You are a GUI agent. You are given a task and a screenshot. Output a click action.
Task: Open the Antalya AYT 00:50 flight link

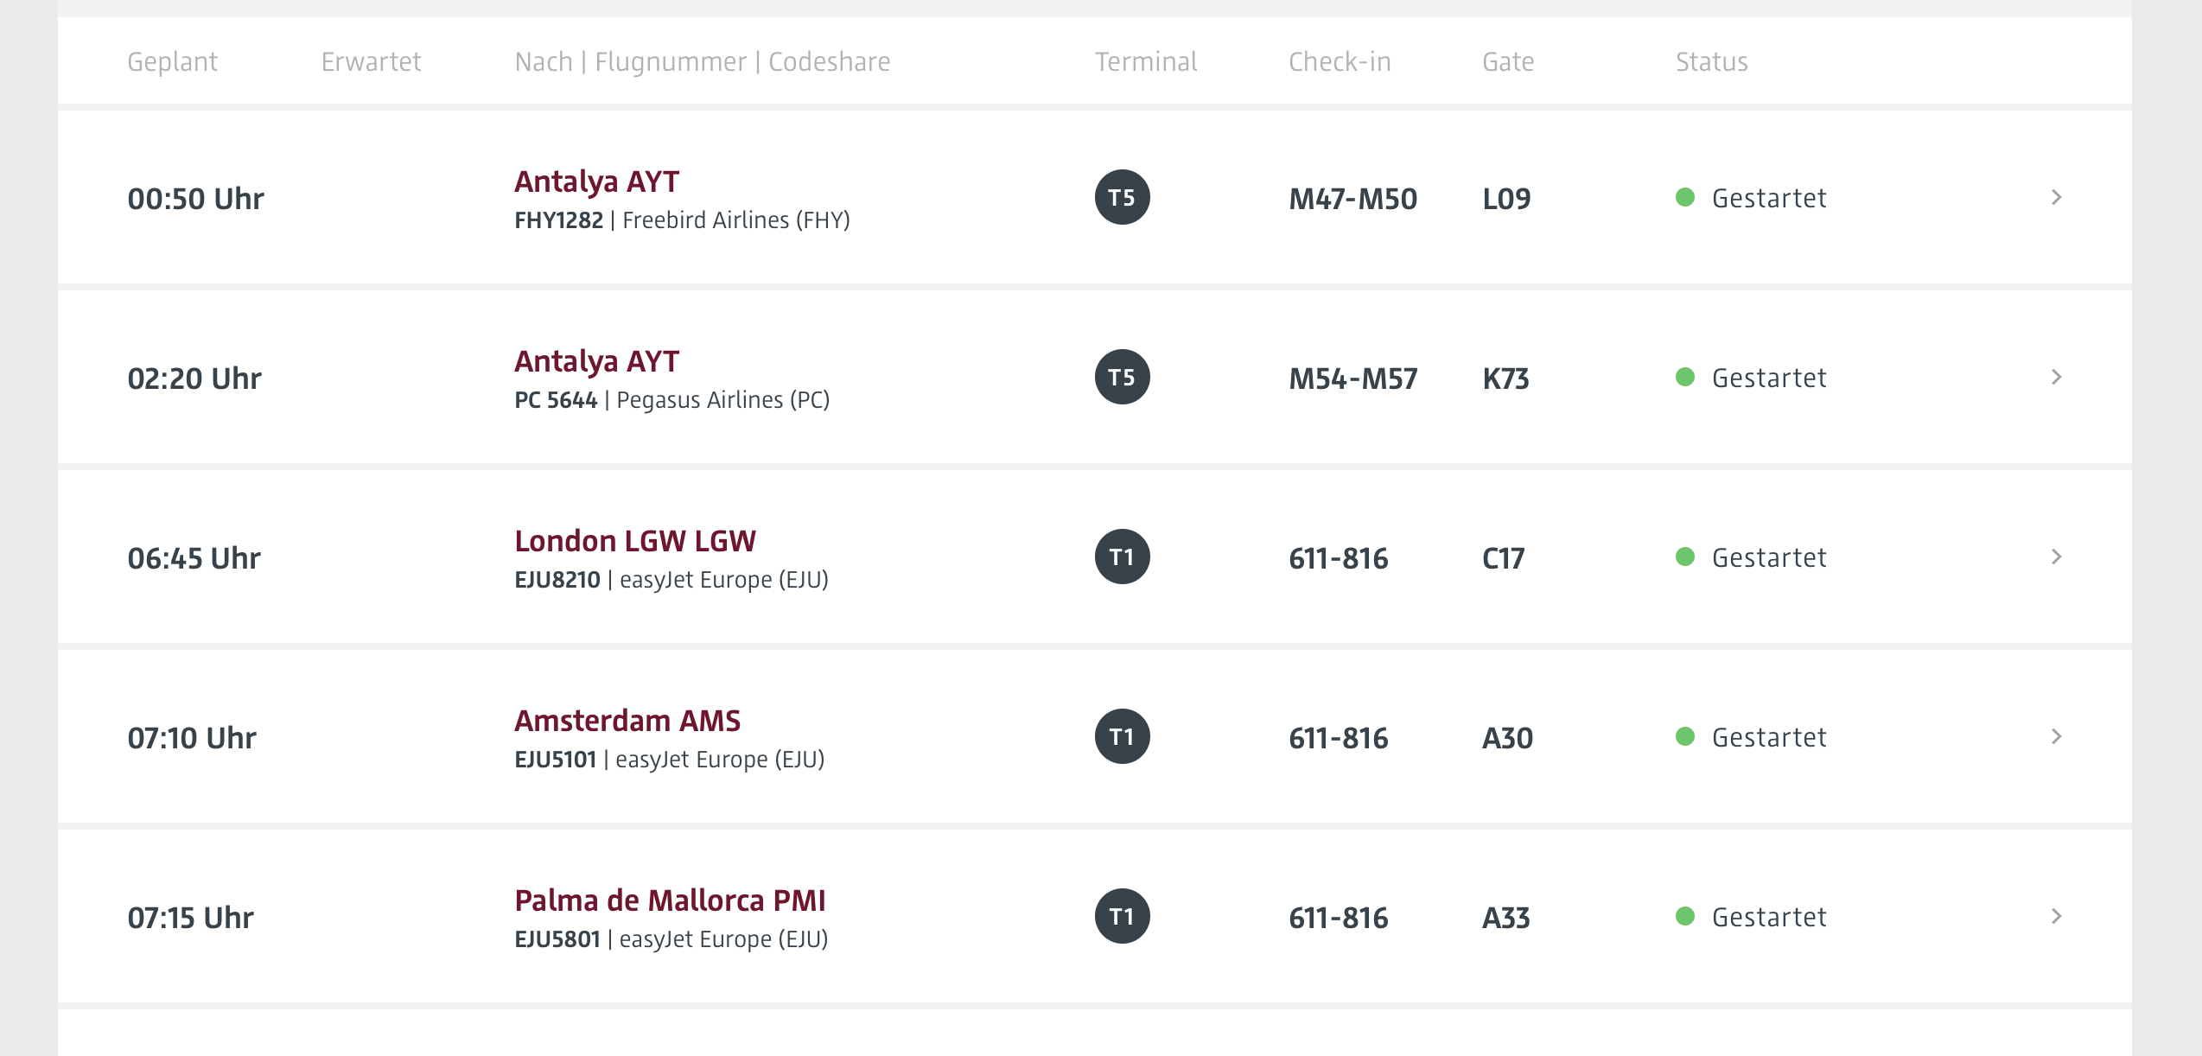[596, 181]
